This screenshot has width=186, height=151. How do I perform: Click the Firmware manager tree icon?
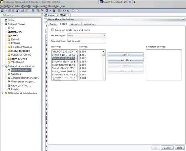[9, 82]
